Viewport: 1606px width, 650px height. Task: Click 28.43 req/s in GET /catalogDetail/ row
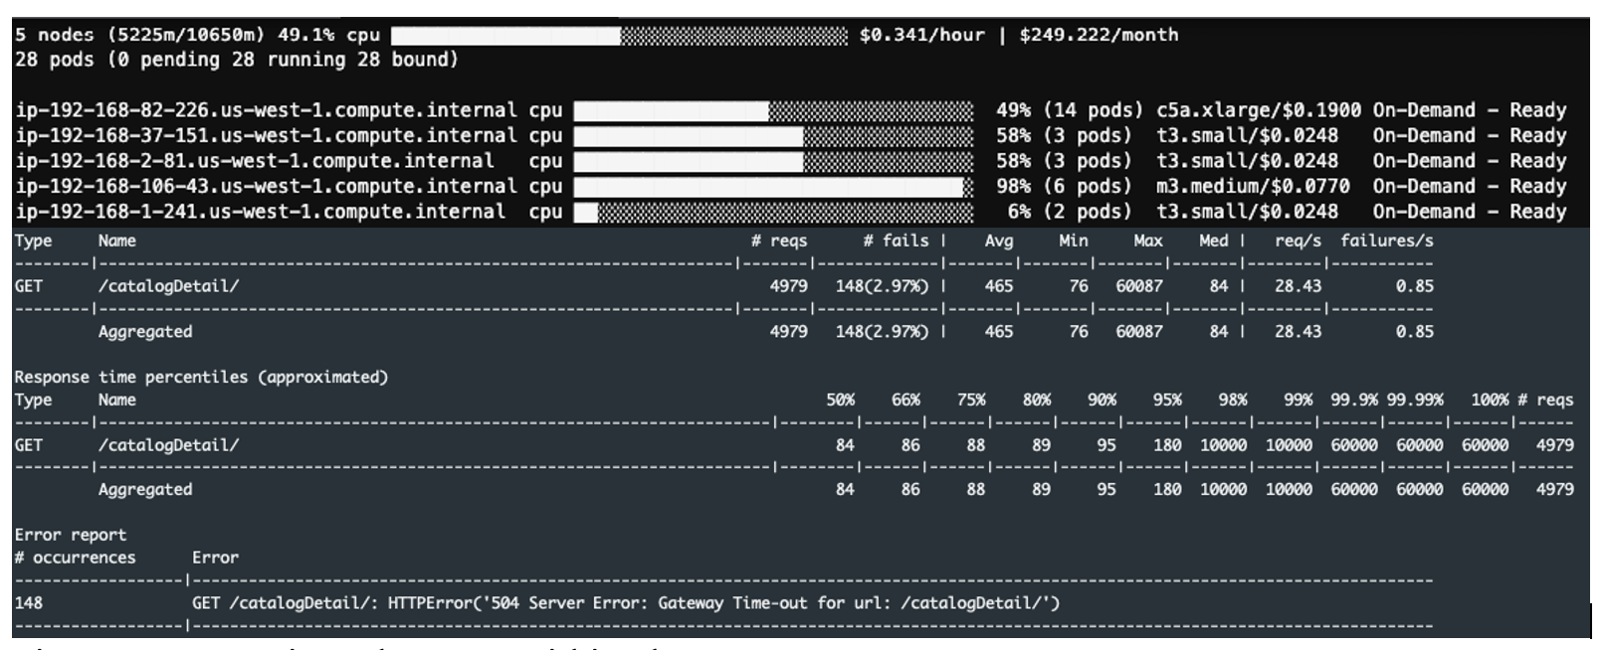pyautogui.click(x=1298, y=286)
